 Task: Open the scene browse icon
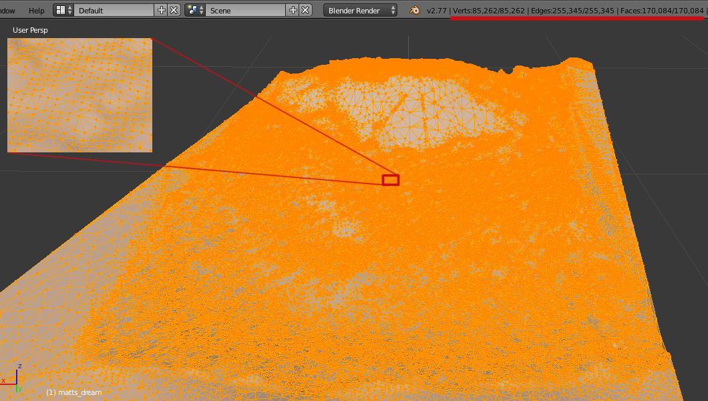[196, 10]
